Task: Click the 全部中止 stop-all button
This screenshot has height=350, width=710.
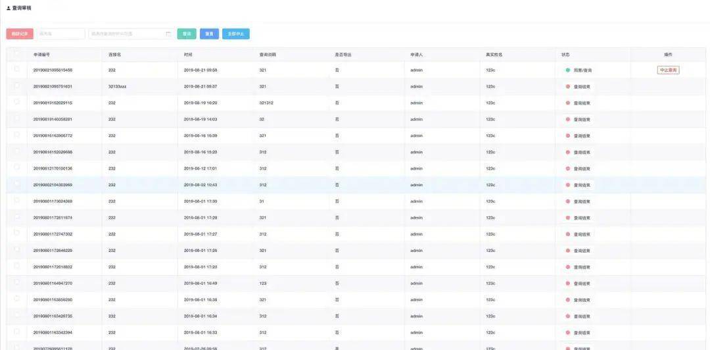Action: [235, 34]
